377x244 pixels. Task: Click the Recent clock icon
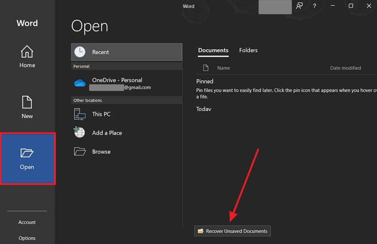[x=80, y=52]
